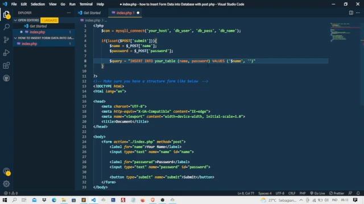Click the errors and warnings status indicator
364x204 pixels.
click(x=11, y=193)
